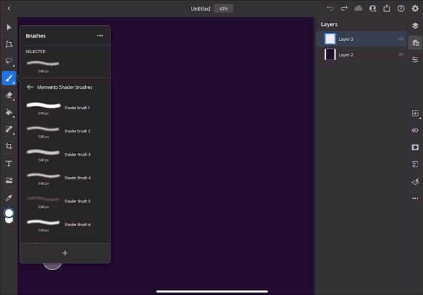Image resolution: width=423 pixels, height=295 pixels.
Task: Add a new layer
Action: tap(415, 113)
